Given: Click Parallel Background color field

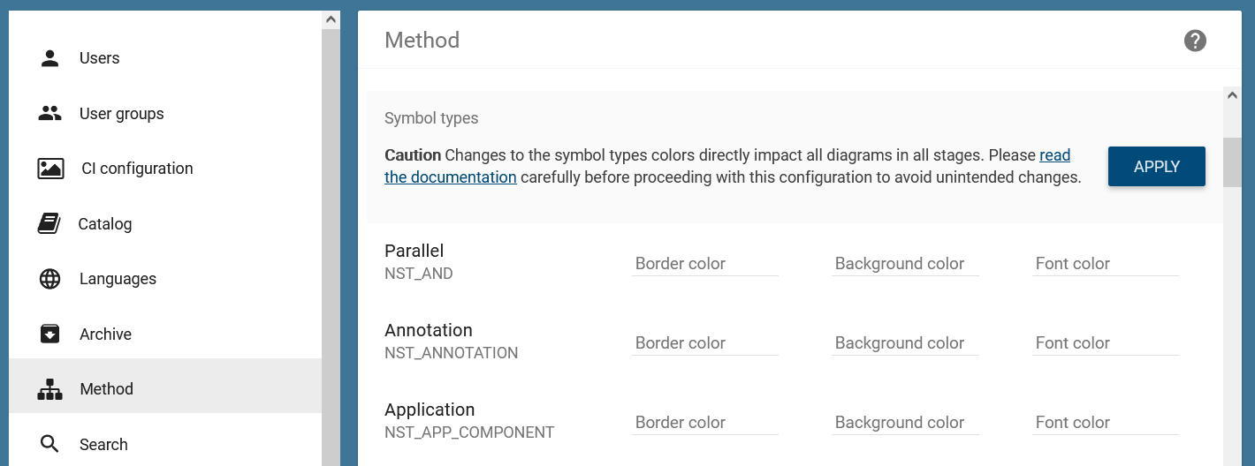Looking at the screenshot, I should coord(905,263).
